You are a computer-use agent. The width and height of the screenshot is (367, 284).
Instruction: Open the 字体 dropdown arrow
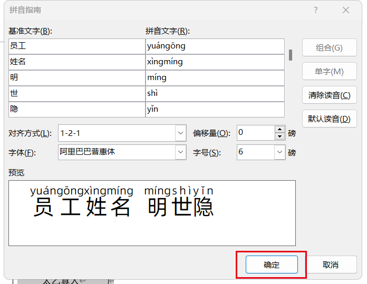pos(180,152)
